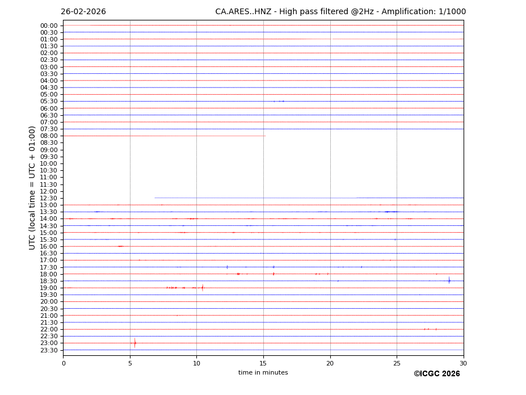
Task: Click the 30 tick on the minutes axis
Action: (x=463, y=363)
